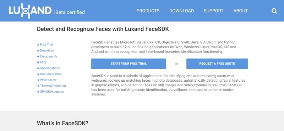Click START YOUR FREE TRIAL button

(x=129, y=64)
